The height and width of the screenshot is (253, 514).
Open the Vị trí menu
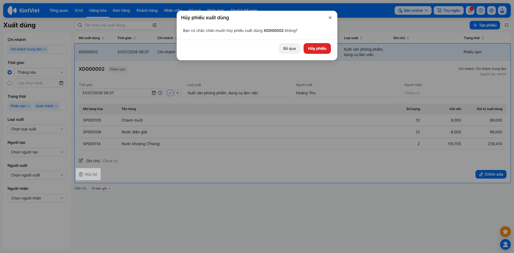(x=79, y=10)
